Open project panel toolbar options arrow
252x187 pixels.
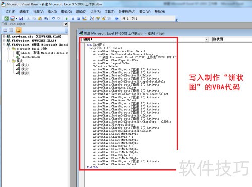[x=67, y=32]
